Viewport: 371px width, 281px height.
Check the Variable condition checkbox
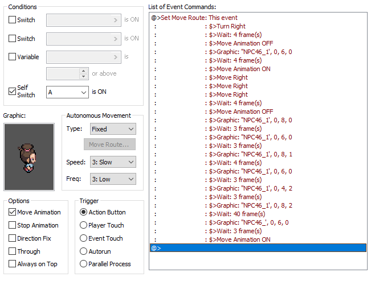point(13,57)
